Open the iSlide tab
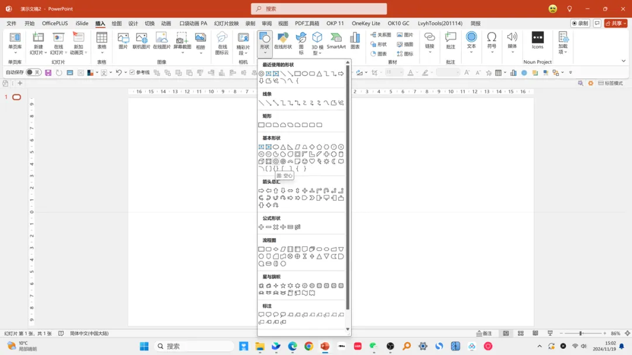 tap(82, 23)
